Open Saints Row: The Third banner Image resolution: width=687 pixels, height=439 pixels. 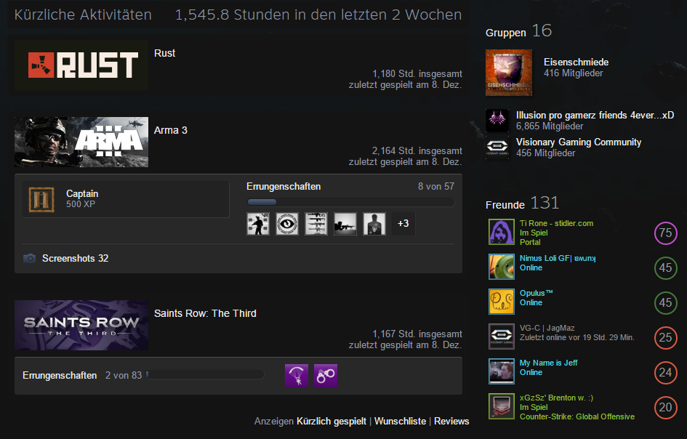pyautogui.click(x=81, y=325)
